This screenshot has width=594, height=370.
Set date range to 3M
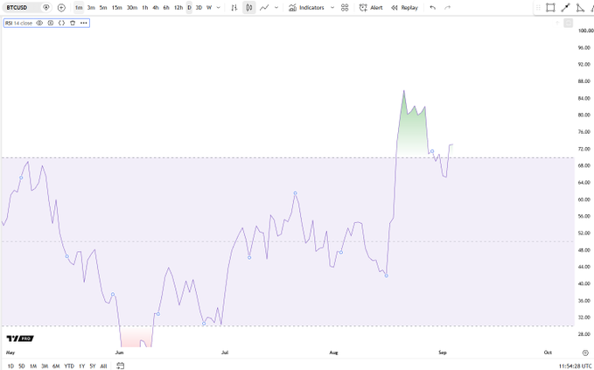click(x=45, y=366)
